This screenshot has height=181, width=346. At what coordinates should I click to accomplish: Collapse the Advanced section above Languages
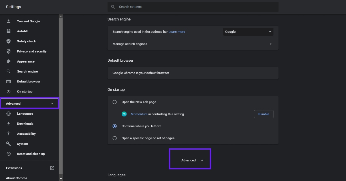[190, 160]
